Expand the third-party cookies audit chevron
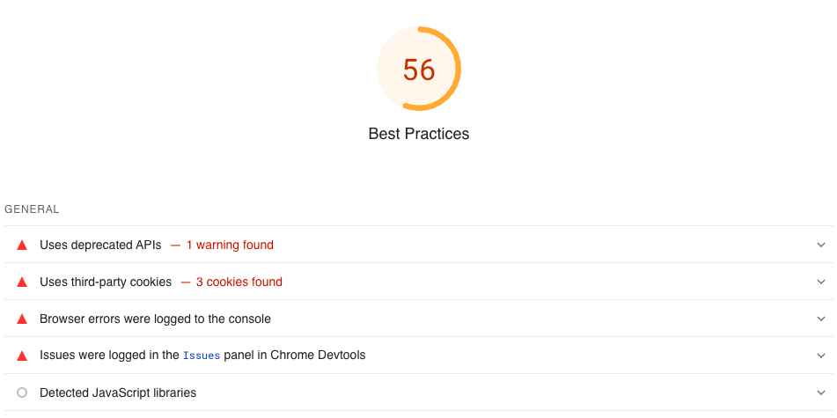This screenshot has width=837, height=418. coord(821,282)
